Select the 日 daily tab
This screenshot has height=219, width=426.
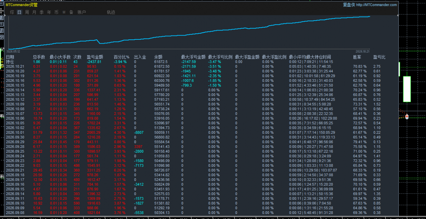tap(19, 12)
